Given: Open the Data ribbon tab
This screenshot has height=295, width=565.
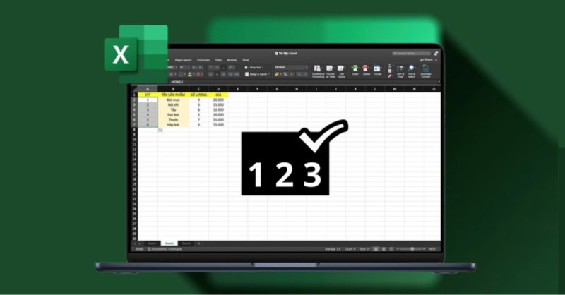Looking at the screenshot, I should [218, 60].
